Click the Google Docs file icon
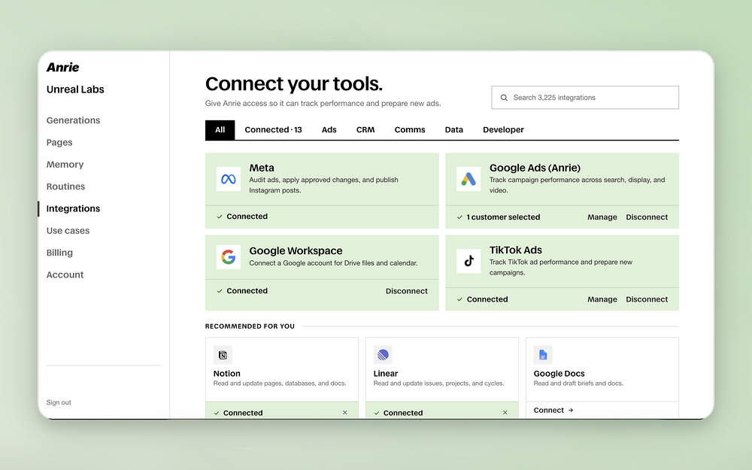Image resolution: width=752 pixels, height=470 pixels. (543, 355)
